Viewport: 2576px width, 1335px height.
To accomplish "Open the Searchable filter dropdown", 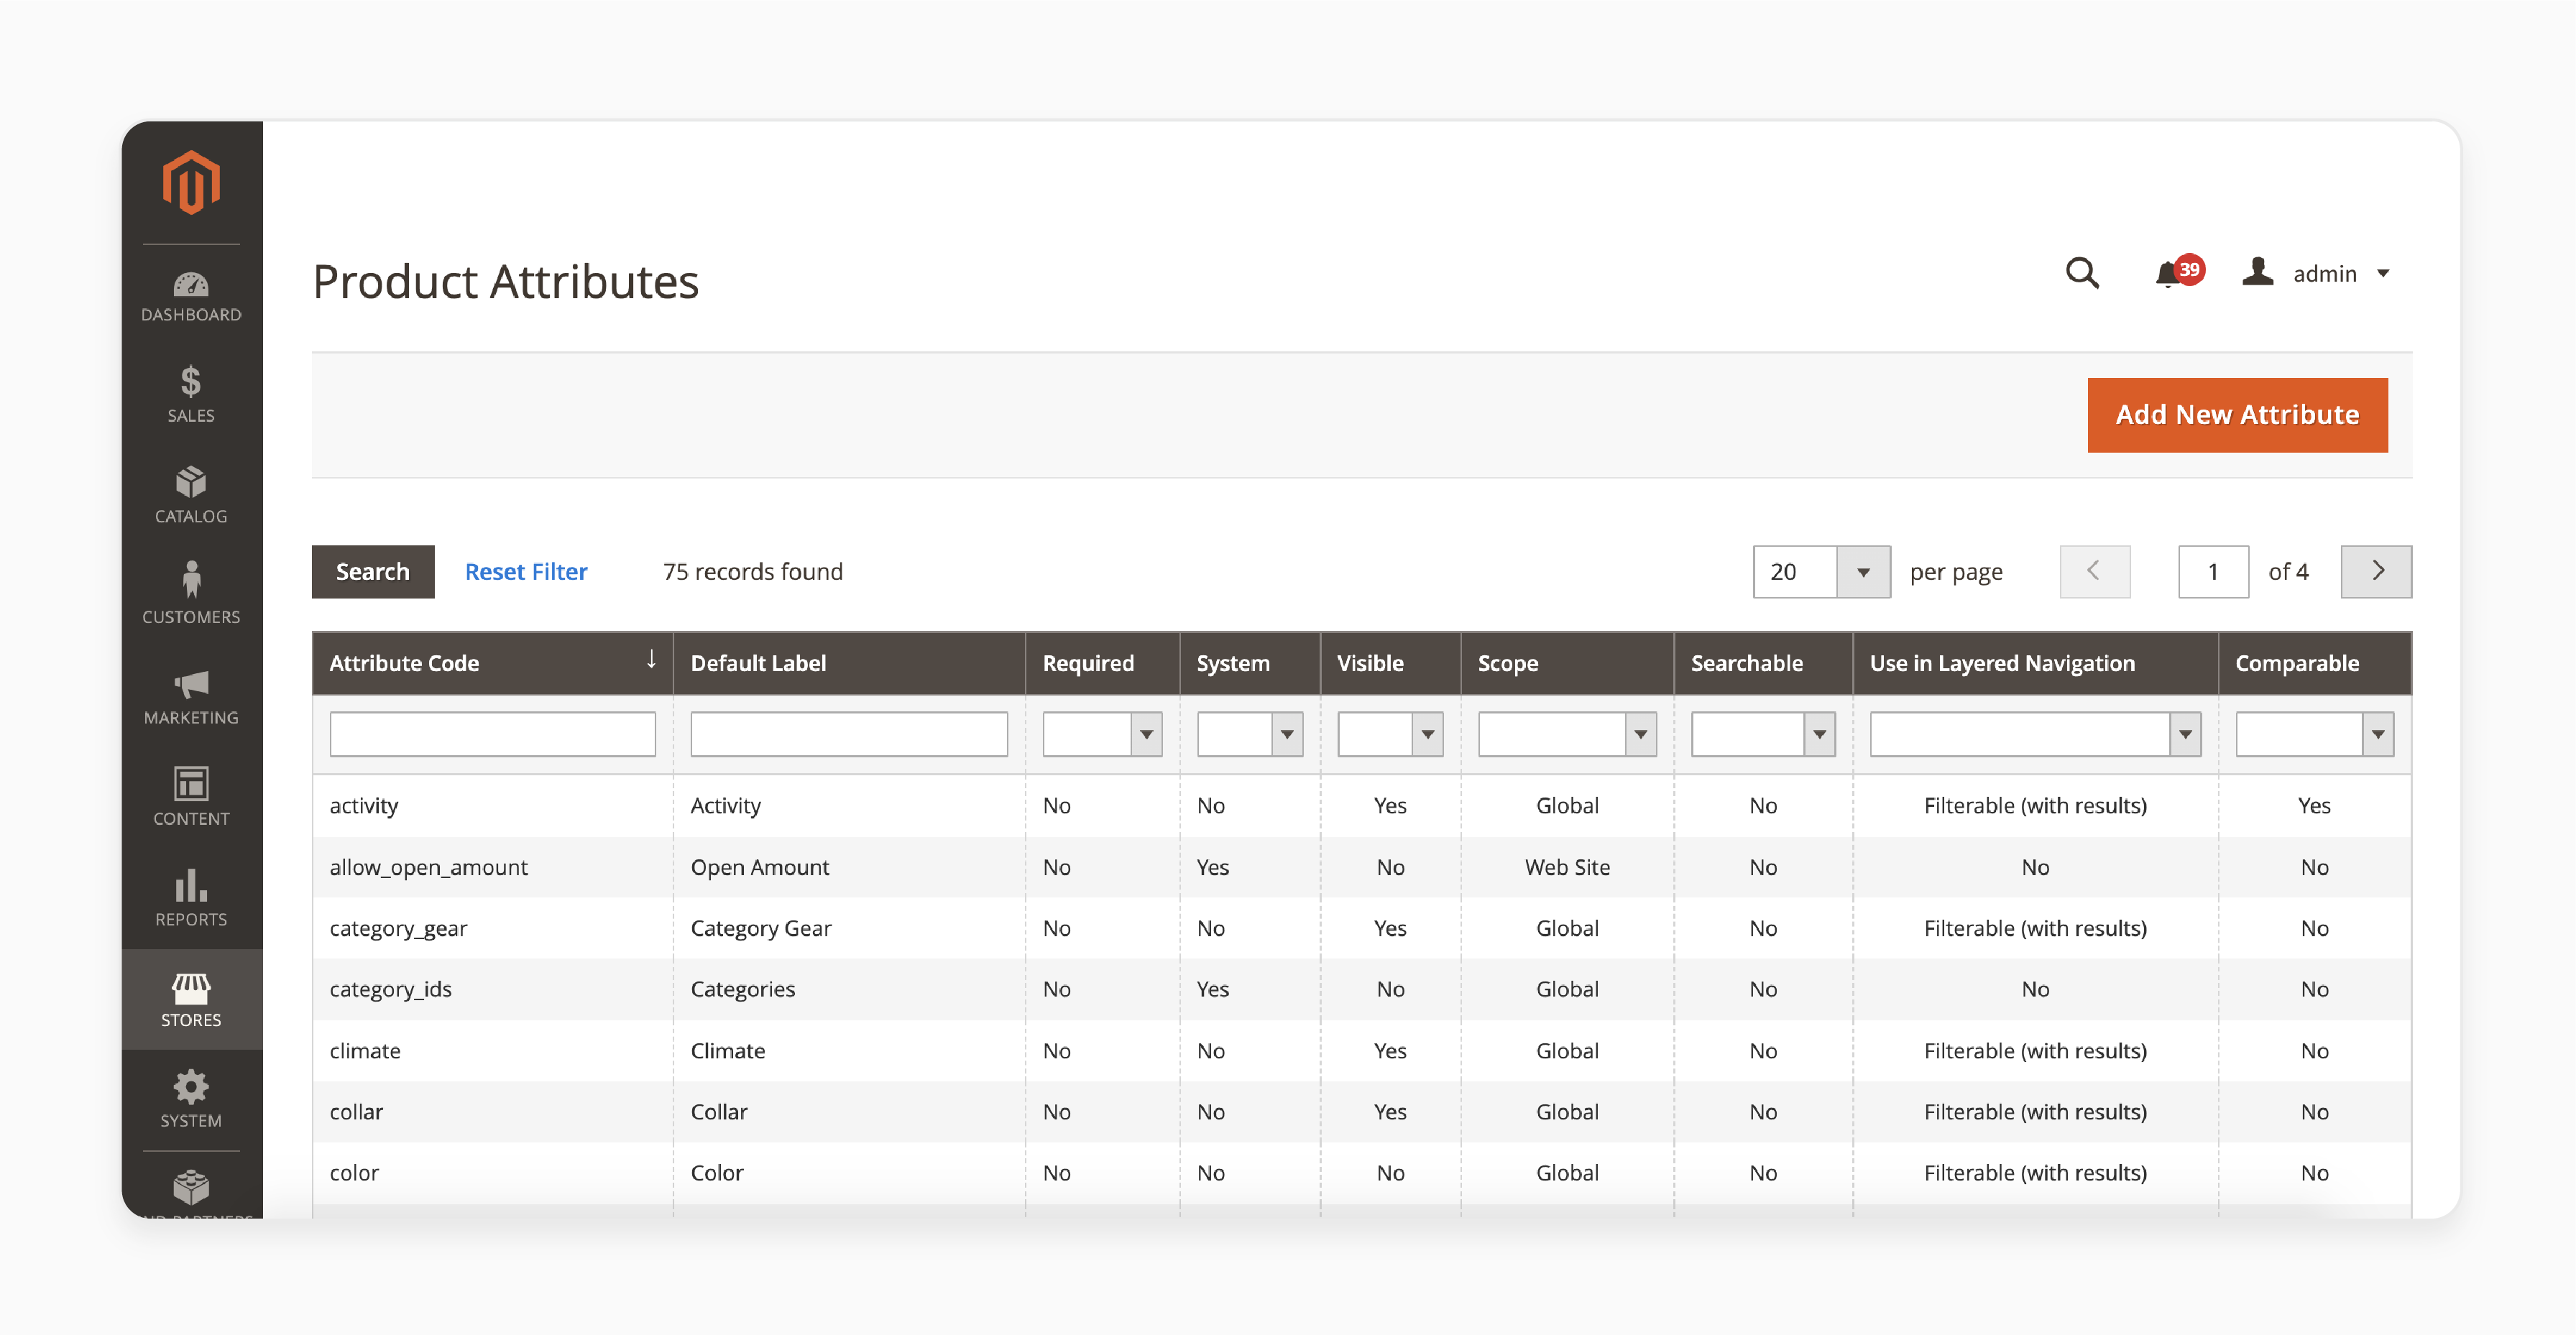I will pyautogui.click(x=1763, y=734).
